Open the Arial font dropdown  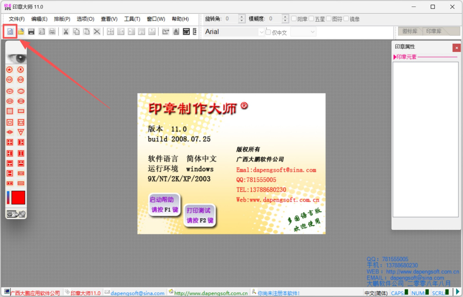[261, 32]
